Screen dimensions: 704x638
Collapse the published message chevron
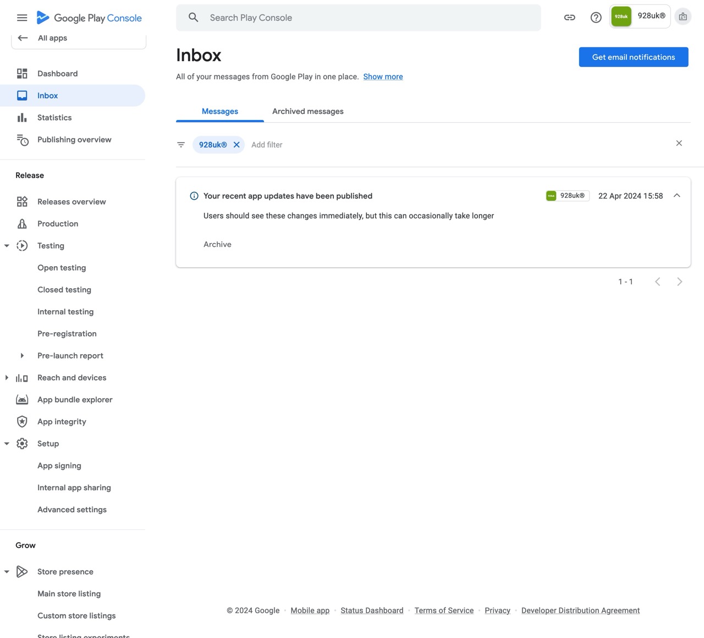tap(676, 196)
